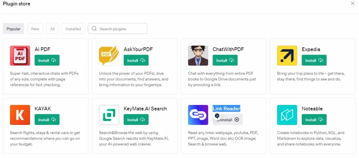Click the Ai PDF title text
This screenshot has height=158, width=359.
click(x=42, y=49)
